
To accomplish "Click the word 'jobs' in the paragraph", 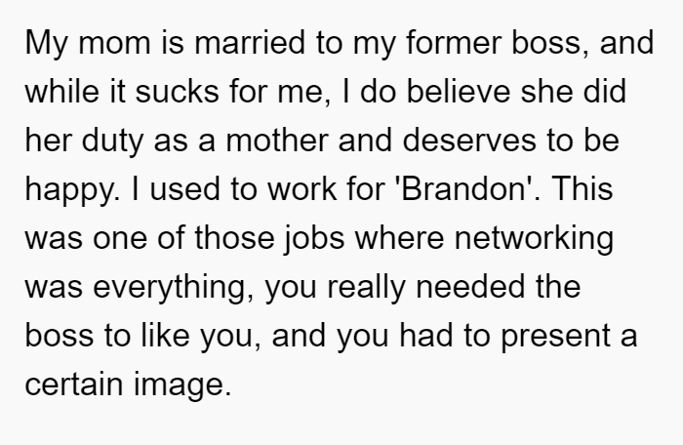I will 314,239.
